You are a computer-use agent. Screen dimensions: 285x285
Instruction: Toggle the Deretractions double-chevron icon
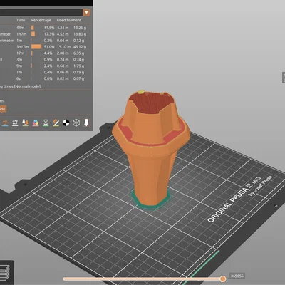(x=5, y=123)
